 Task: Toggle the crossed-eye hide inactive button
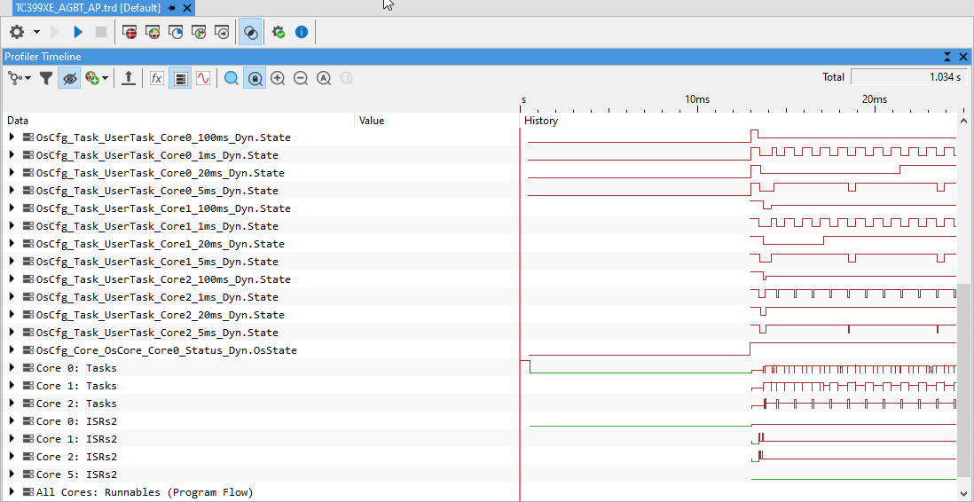[x=69, y=78]
